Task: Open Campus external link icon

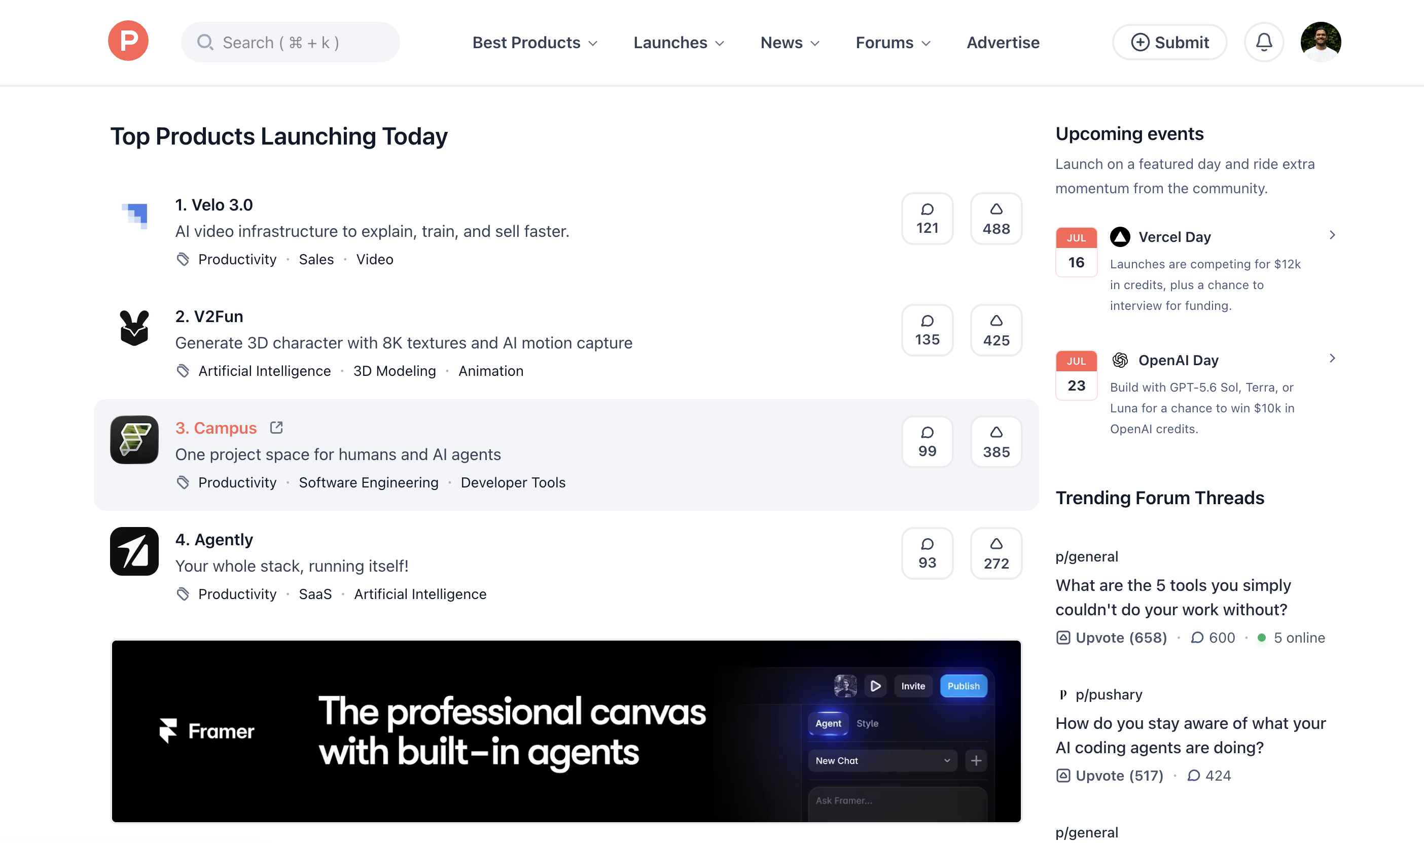Action: coord(276,427)
